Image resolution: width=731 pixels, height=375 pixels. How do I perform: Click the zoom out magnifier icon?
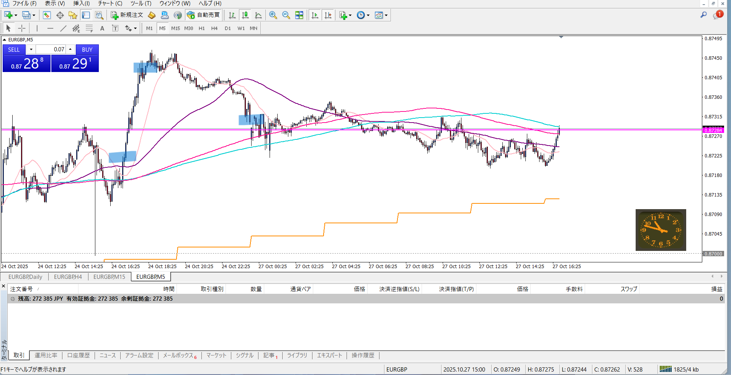(x=286, y=15)
